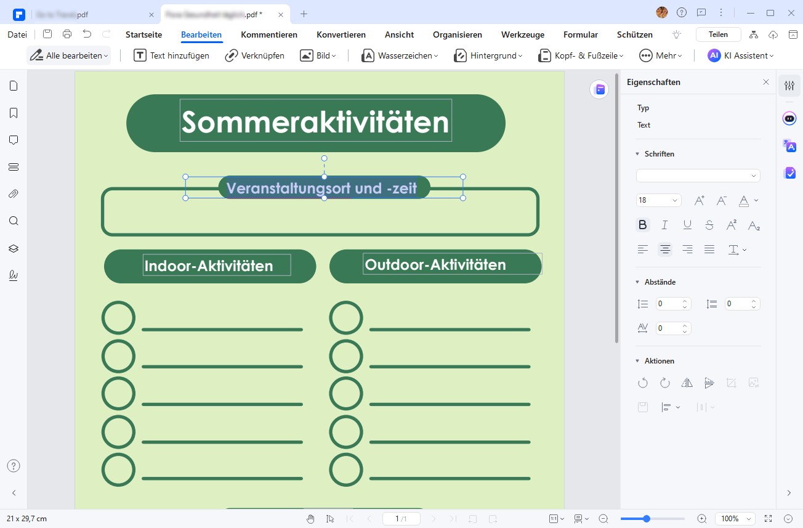Open the Hintergrund dropdown
This screenshot has width=803, height=528.
[488, 55]
